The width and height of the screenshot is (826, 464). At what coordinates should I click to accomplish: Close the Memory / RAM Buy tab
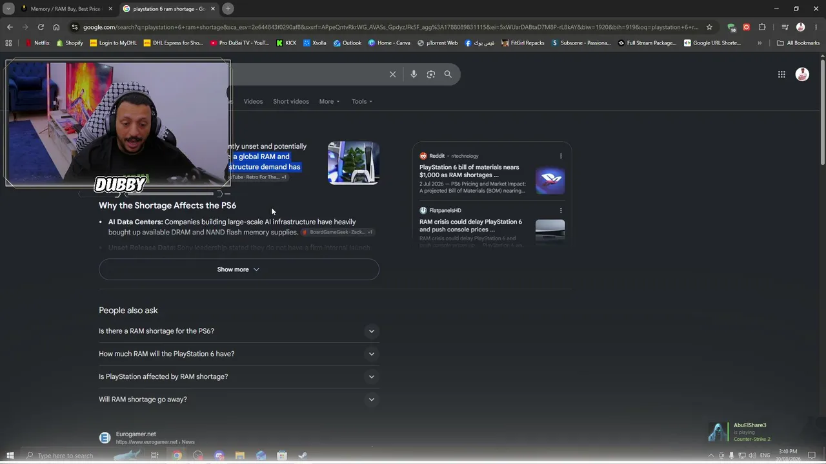[110, 9]
